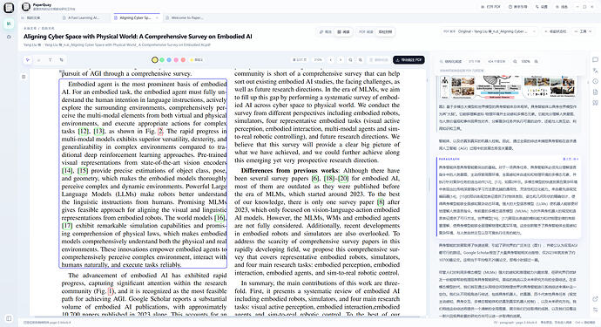The width and height of the screenshot is (601, 327).
Task: Click the settings sliders icon at bottom right rail
Action: coord(595,310)
